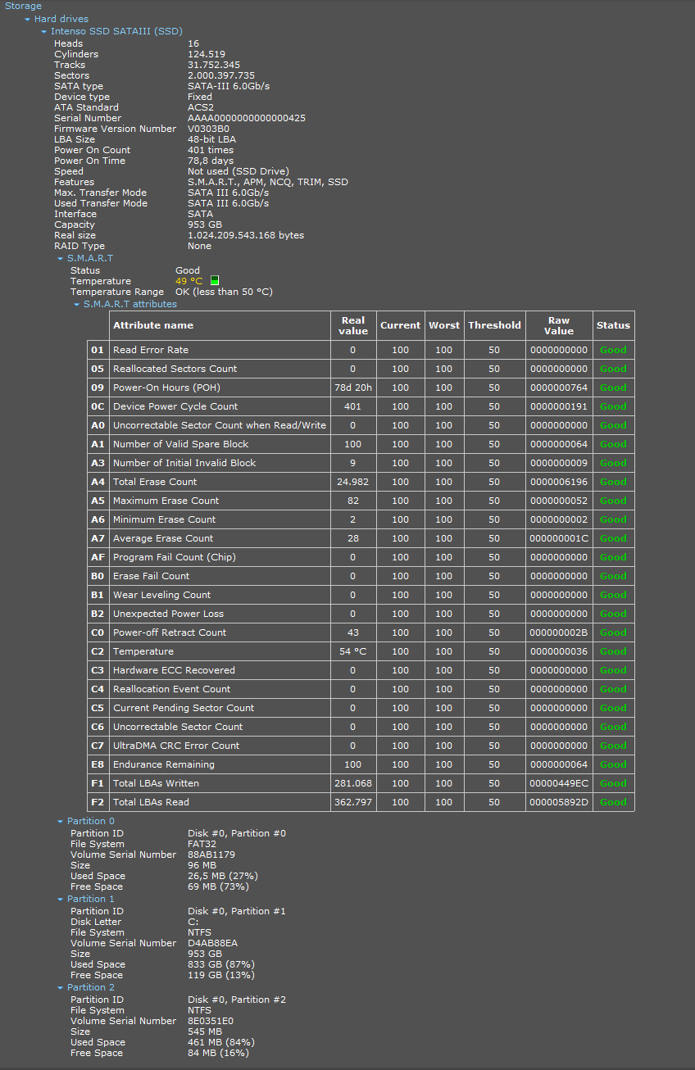
Task: Collapse the Partition 2 section
Action: (61, 987)
